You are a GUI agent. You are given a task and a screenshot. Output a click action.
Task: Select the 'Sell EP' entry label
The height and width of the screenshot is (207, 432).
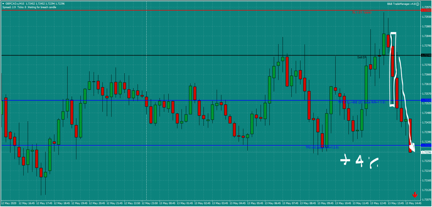[362, 57]
